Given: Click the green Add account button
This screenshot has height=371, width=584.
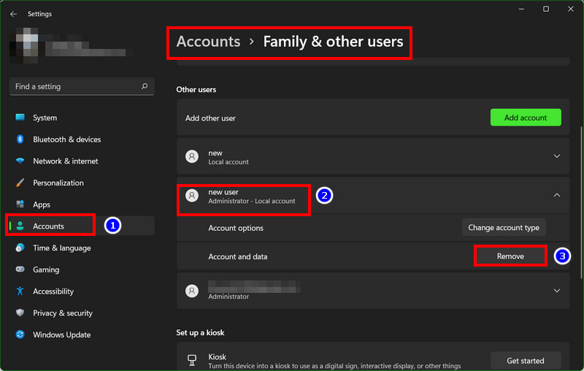Looking at the screenshot, I should tap(526, 118).
